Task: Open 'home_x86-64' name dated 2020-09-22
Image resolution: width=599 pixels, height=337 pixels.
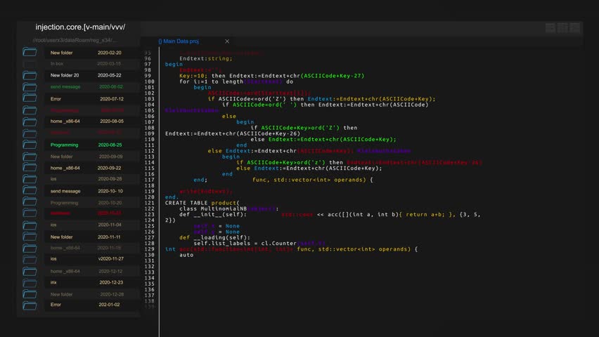Action: point(65,168)
